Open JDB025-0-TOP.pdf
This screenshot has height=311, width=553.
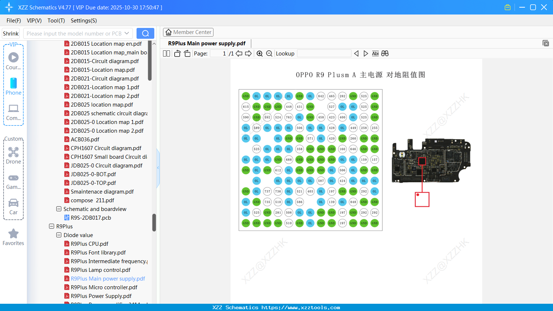pos(93,183)
